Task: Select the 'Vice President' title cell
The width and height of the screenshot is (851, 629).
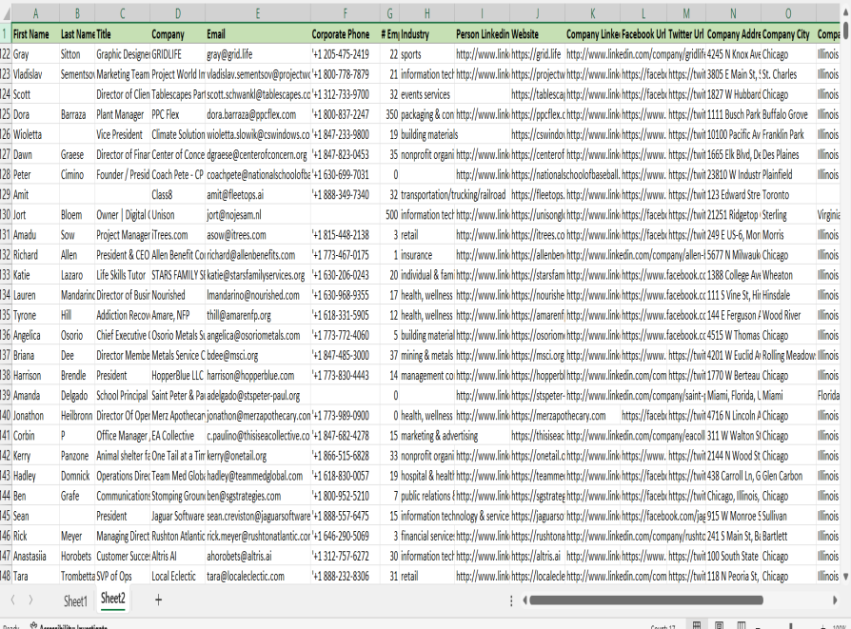Action: [122, 134]
